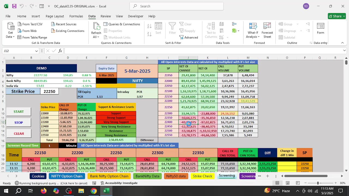Choose From Web data source
The image size is (349, 196).
point(27,31)
